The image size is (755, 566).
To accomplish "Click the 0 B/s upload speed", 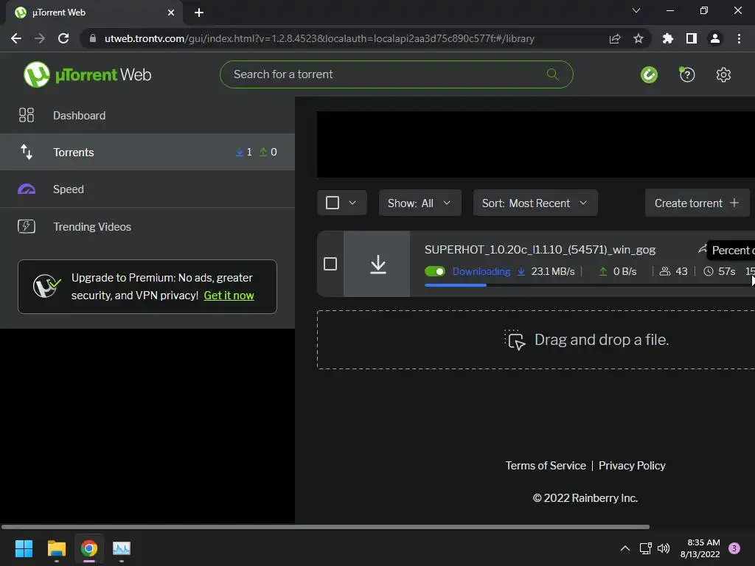I will (624, 271).
